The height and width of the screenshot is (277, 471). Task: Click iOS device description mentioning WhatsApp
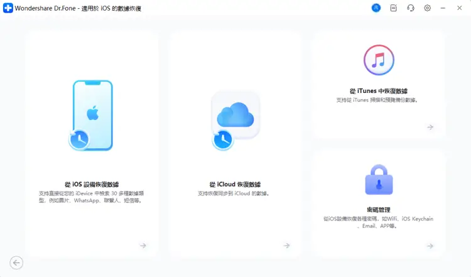(91, 197)
